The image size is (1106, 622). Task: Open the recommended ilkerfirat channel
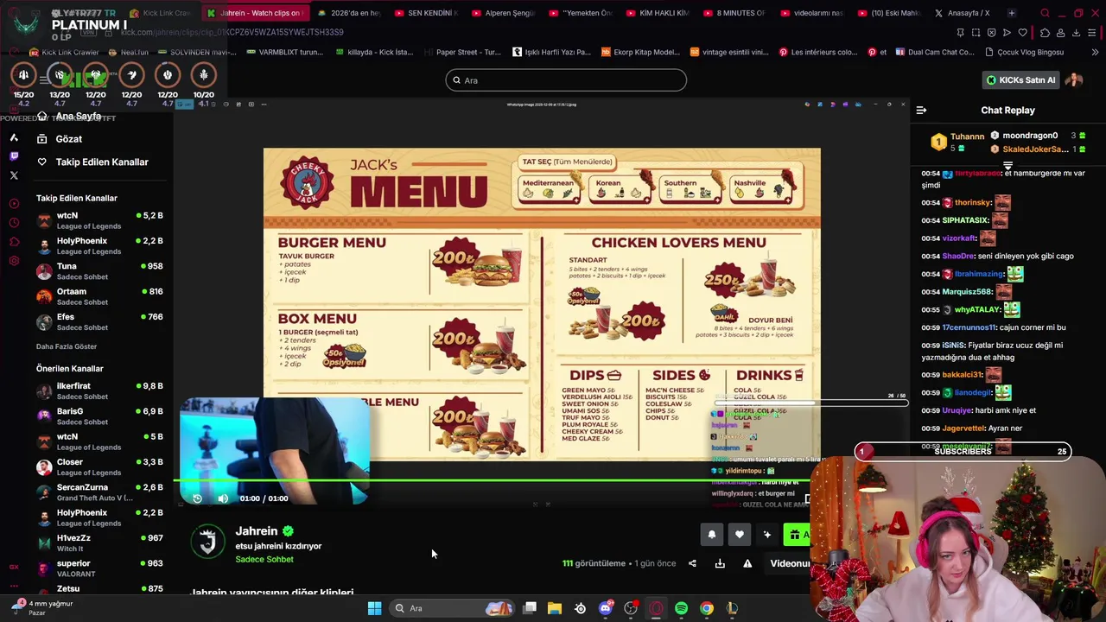coord(99,390)
